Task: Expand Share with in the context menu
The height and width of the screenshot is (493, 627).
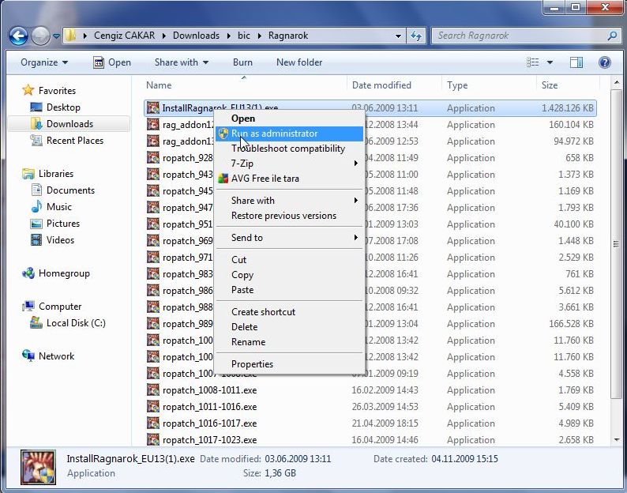Action: [x=290, y=201]
